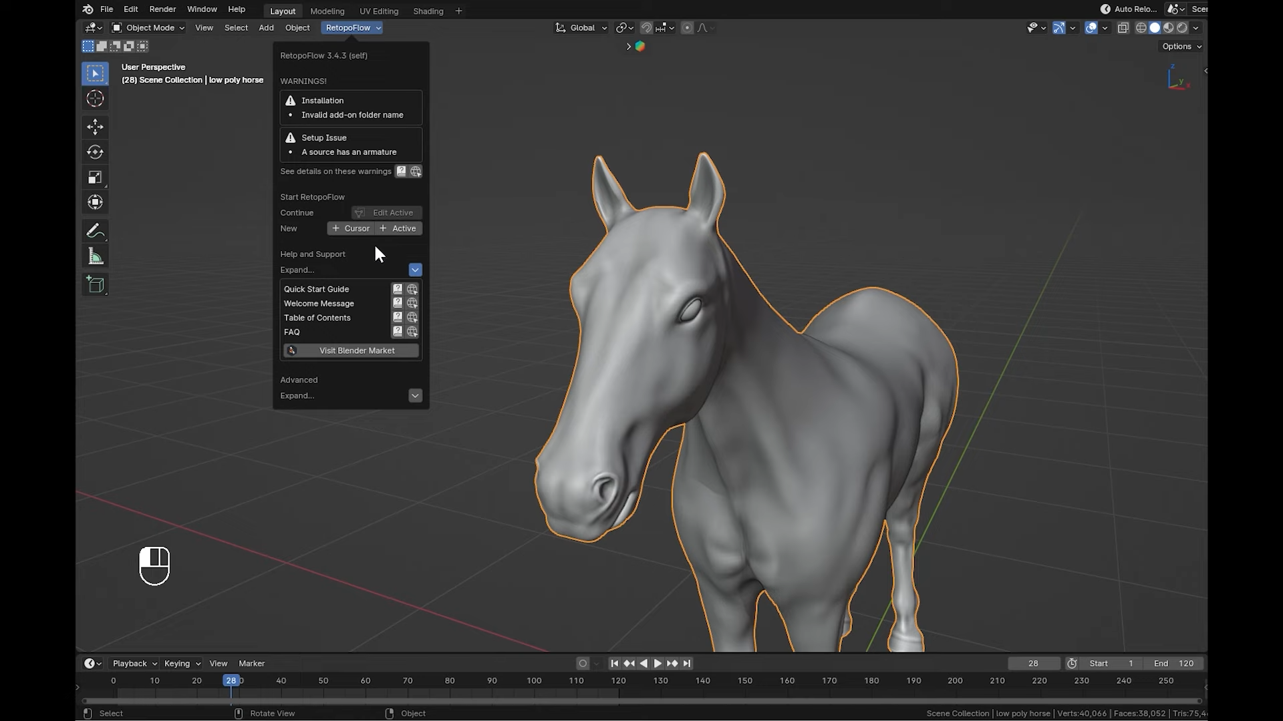Viewport: 1283px width, 721px height.
Task: Expand the Advanced section in RetopoFlow
Action: (415, 395)
